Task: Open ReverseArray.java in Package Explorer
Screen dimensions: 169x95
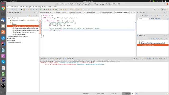Action: coord(20,34)
